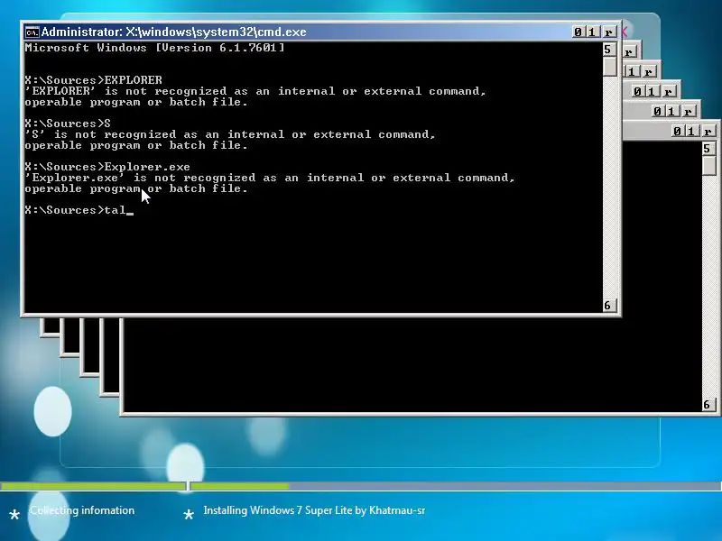The height and width of the screenshot is (541, 722).
Task: Minimize the front Administrator cmd window
Action: tap(579, 32)
